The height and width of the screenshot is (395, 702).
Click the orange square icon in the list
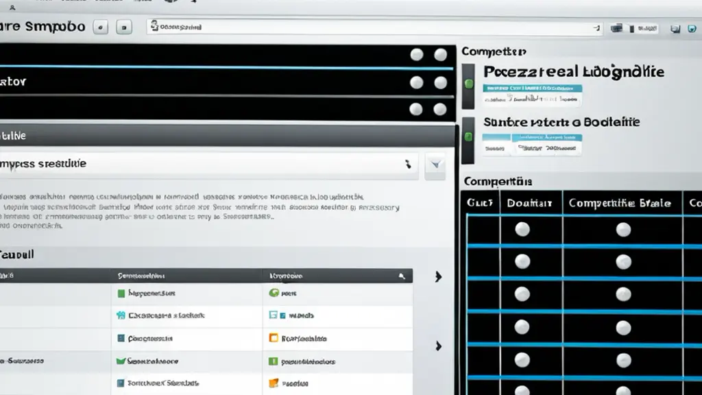tap(274, 338)
